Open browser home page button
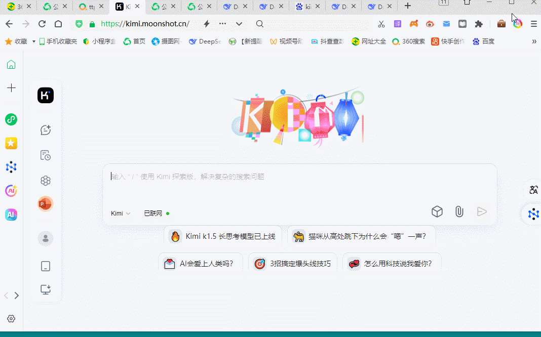 (58, 24)
